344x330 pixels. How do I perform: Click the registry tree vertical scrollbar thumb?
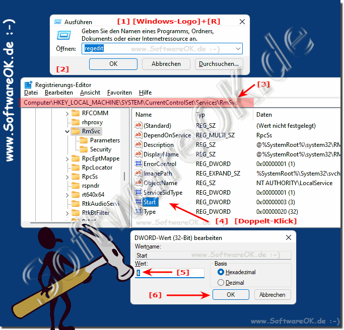124,176
